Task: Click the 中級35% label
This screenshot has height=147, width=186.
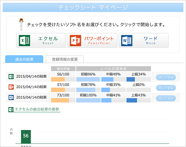Action: click(x=113, y=85)
